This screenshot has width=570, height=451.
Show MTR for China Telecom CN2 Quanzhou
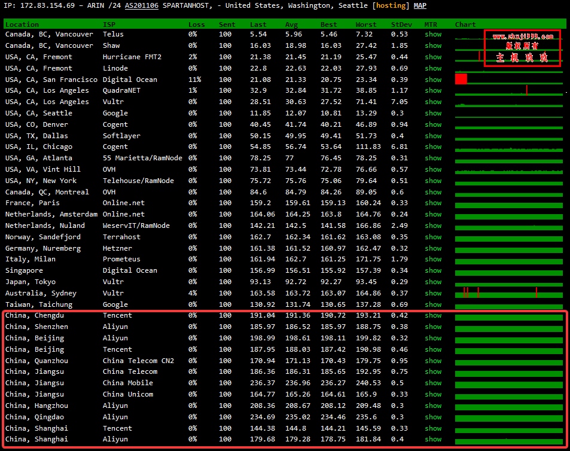[433, 361]
